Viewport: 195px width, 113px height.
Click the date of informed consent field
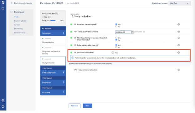tap(123, 32)
